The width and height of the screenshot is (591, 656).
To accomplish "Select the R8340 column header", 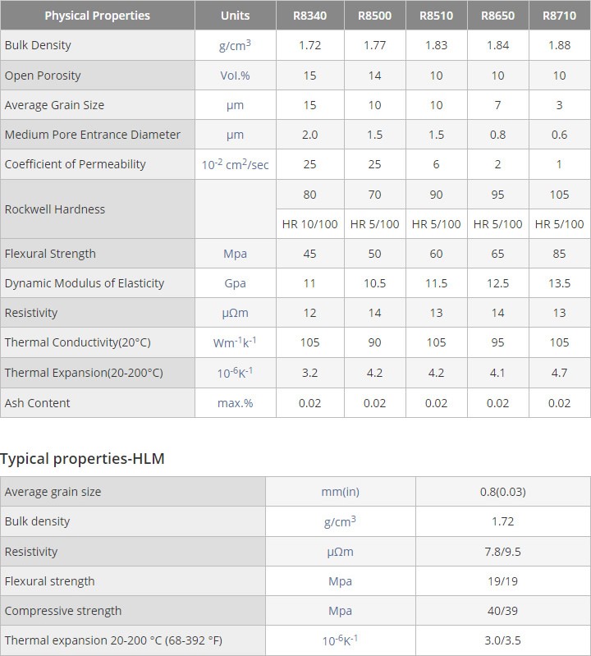I will tap(309, 16).
